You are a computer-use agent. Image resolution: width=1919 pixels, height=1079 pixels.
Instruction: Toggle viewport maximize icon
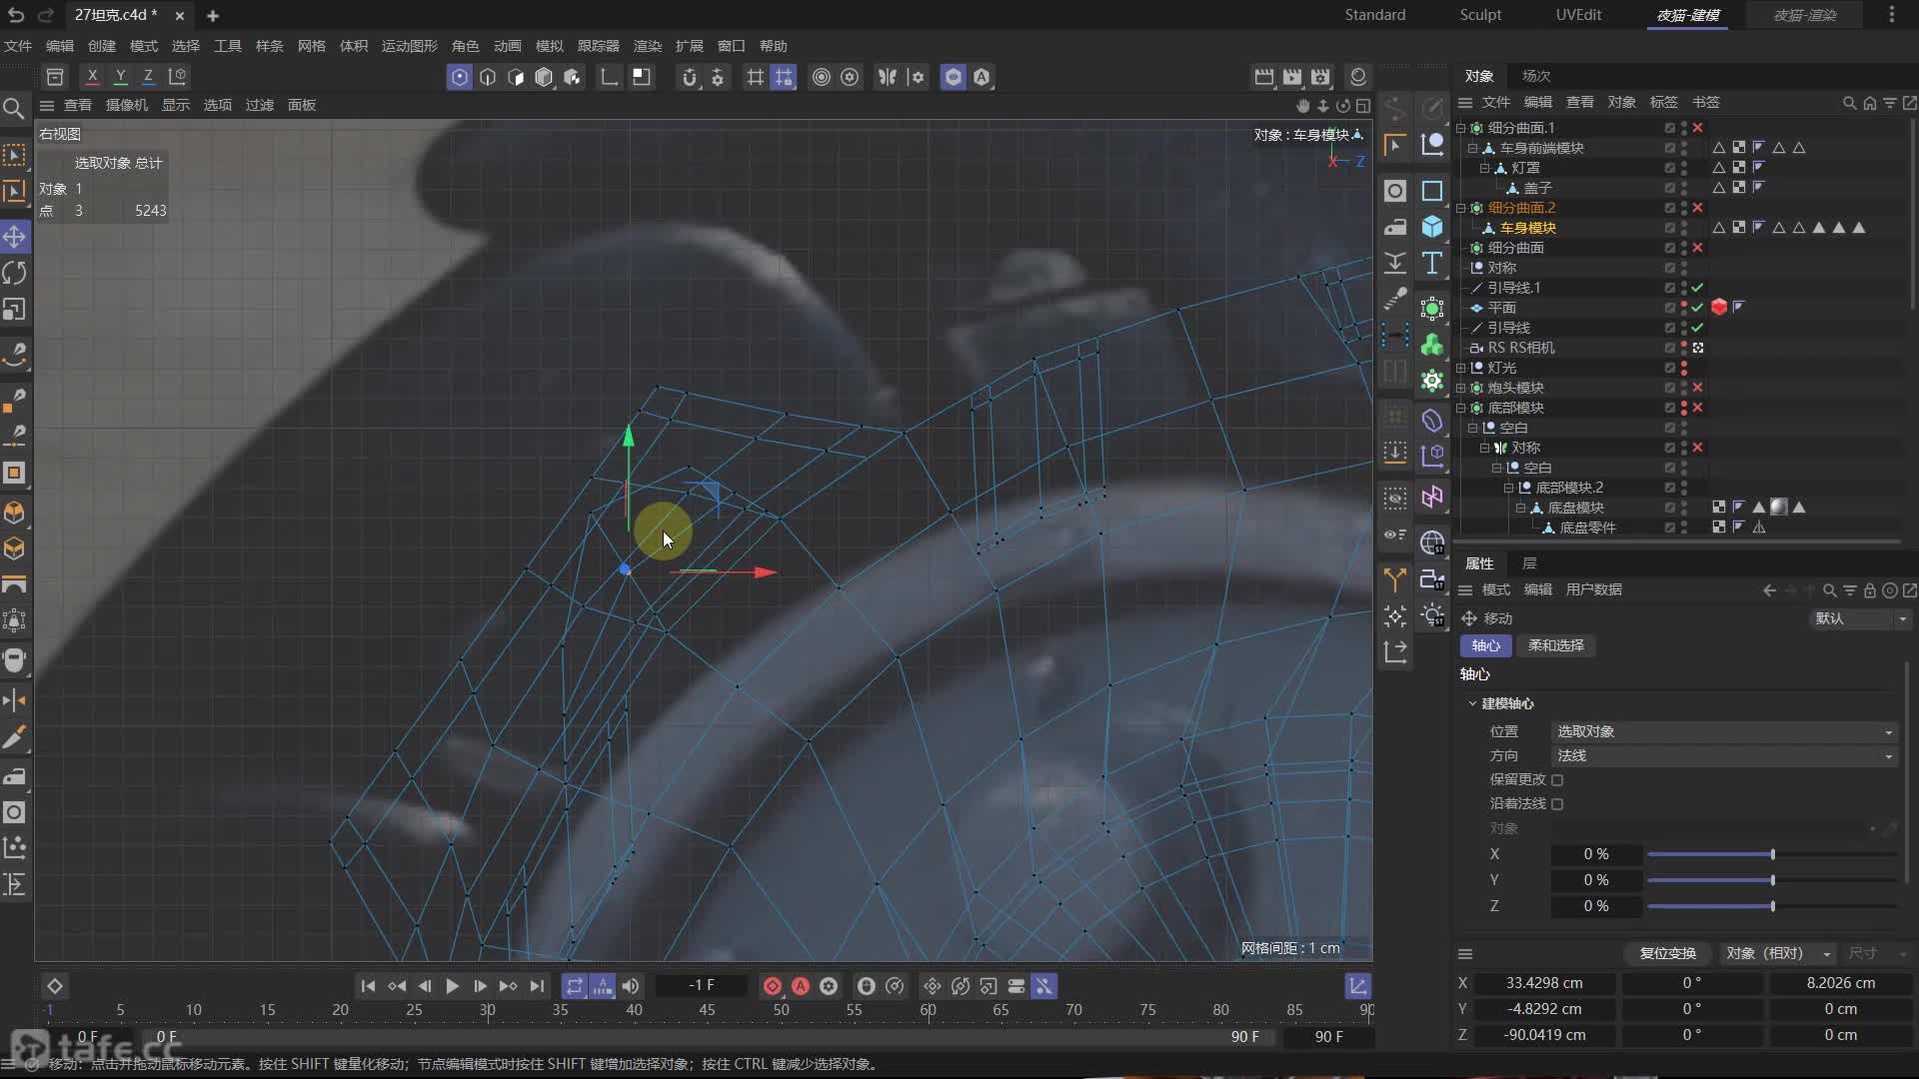(1363, 105)
